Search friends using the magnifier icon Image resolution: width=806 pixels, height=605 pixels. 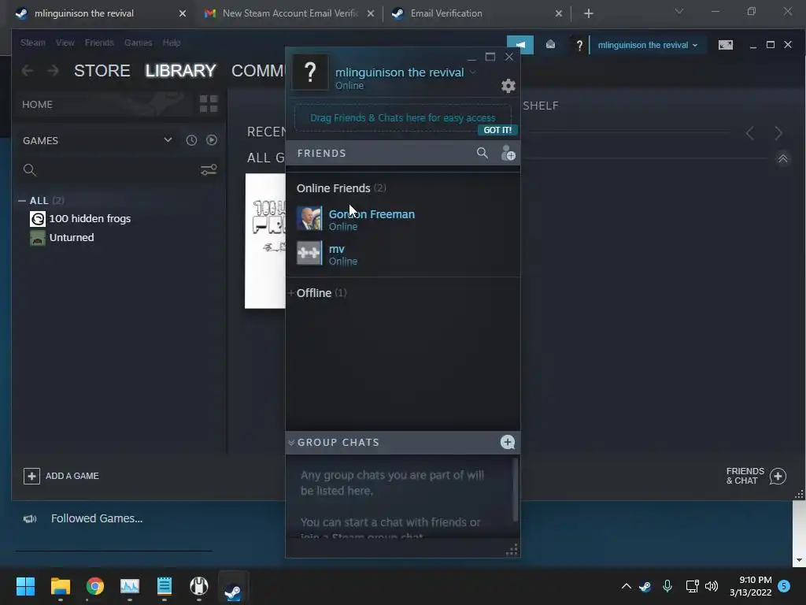(482, 153)
